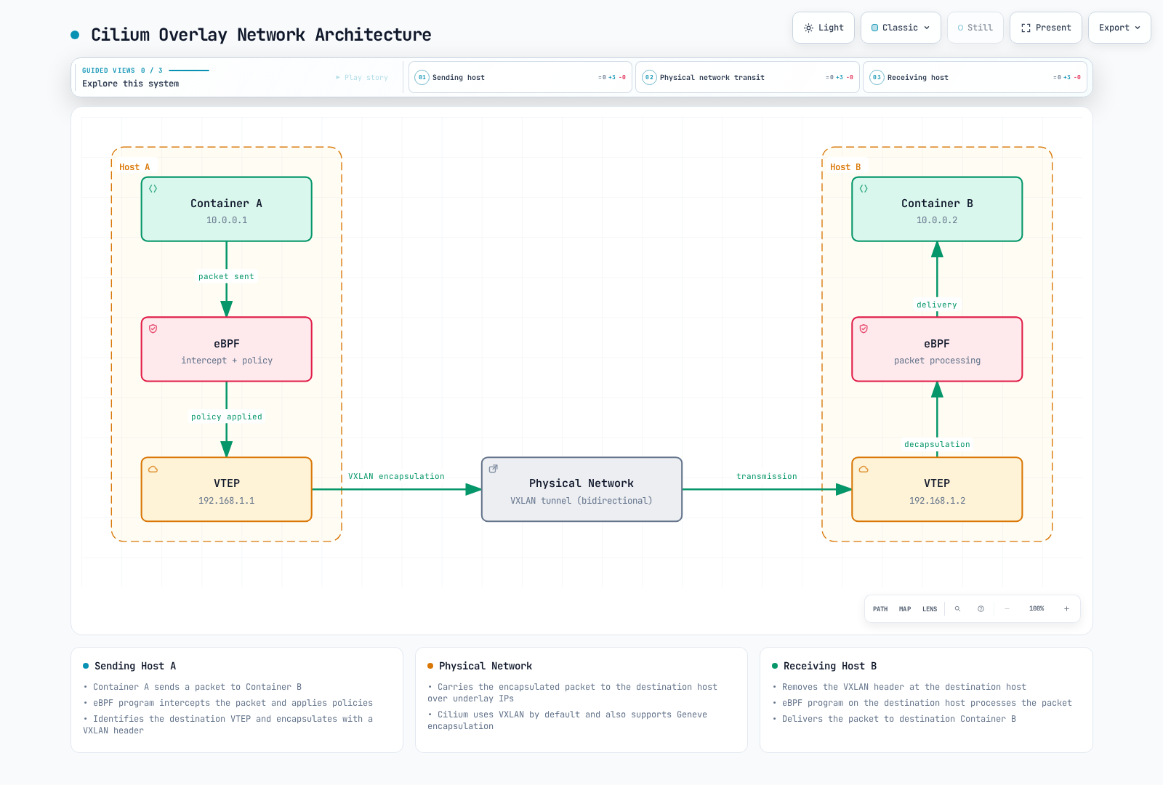Click the fullscreen icon in the Present button
1163x785 pixels.
tap(1026, 28)
